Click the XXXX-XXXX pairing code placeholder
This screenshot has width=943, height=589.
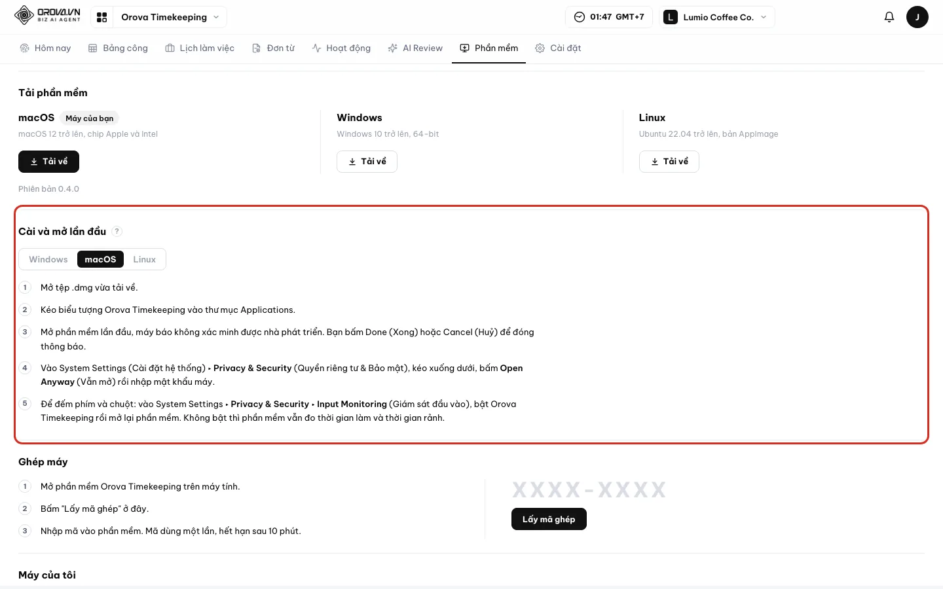point(589,490)
